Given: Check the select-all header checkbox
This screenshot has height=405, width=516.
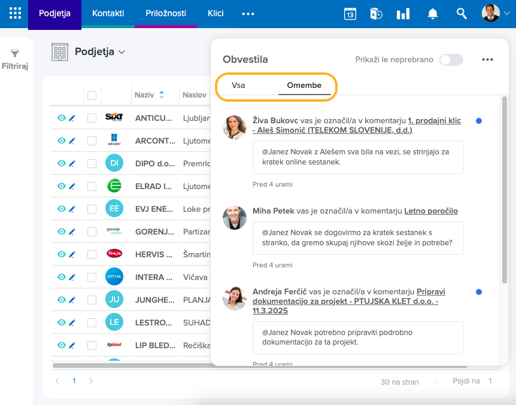Looking at the screenshot, I should click(x=92, y=95).
